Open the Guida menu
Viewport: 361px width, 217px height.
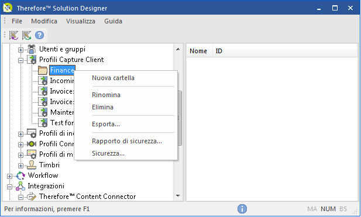[113, 21]
